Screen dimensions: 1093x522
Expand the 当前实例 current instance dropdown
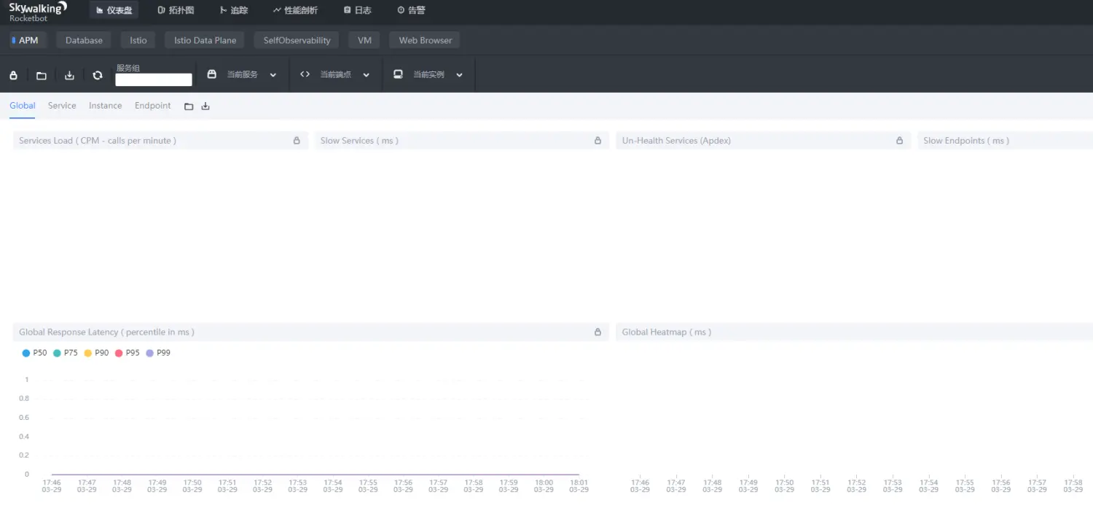point(459,75)
